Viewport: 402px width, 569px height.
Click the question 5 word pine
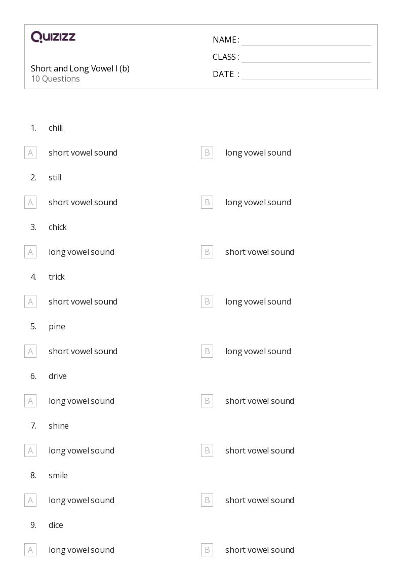[57, 326]
